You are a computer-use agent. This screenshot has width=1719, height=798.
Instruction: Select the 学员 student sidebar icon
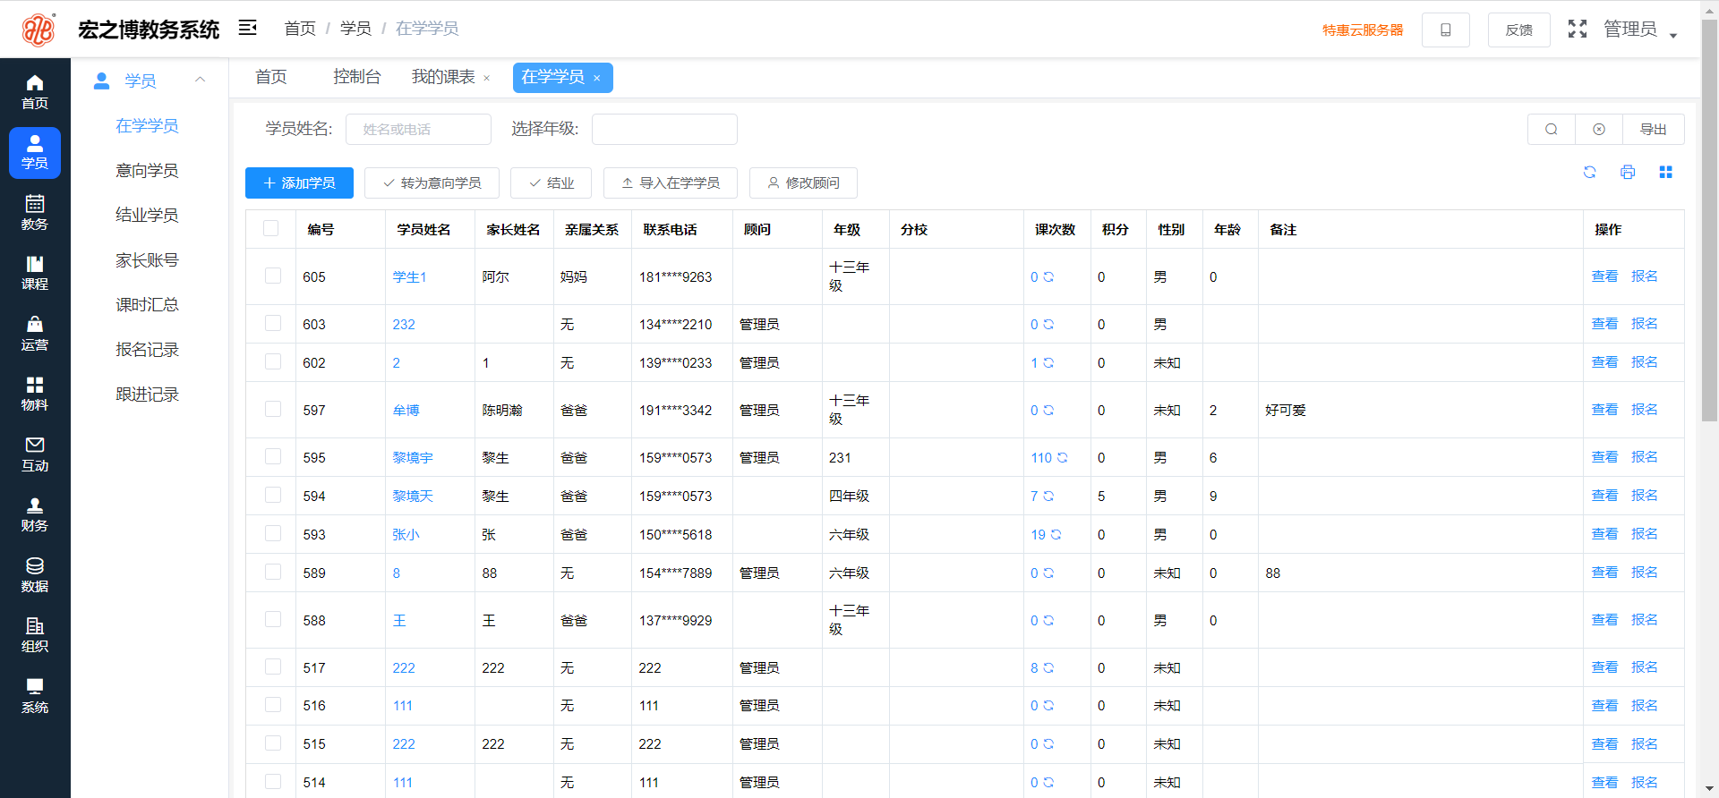click(x=35, y=153)
